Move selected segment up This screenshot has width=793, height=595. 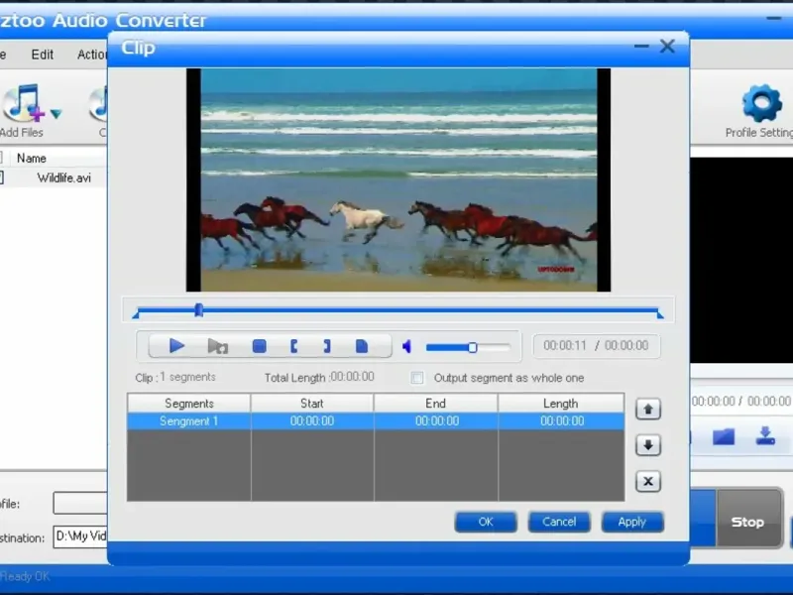pos(648,409)
